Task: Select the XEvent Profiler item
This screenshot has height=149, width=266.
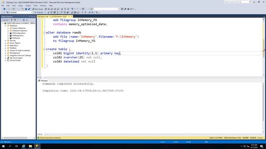Action: pyautogui.click(x=15, y=60)
